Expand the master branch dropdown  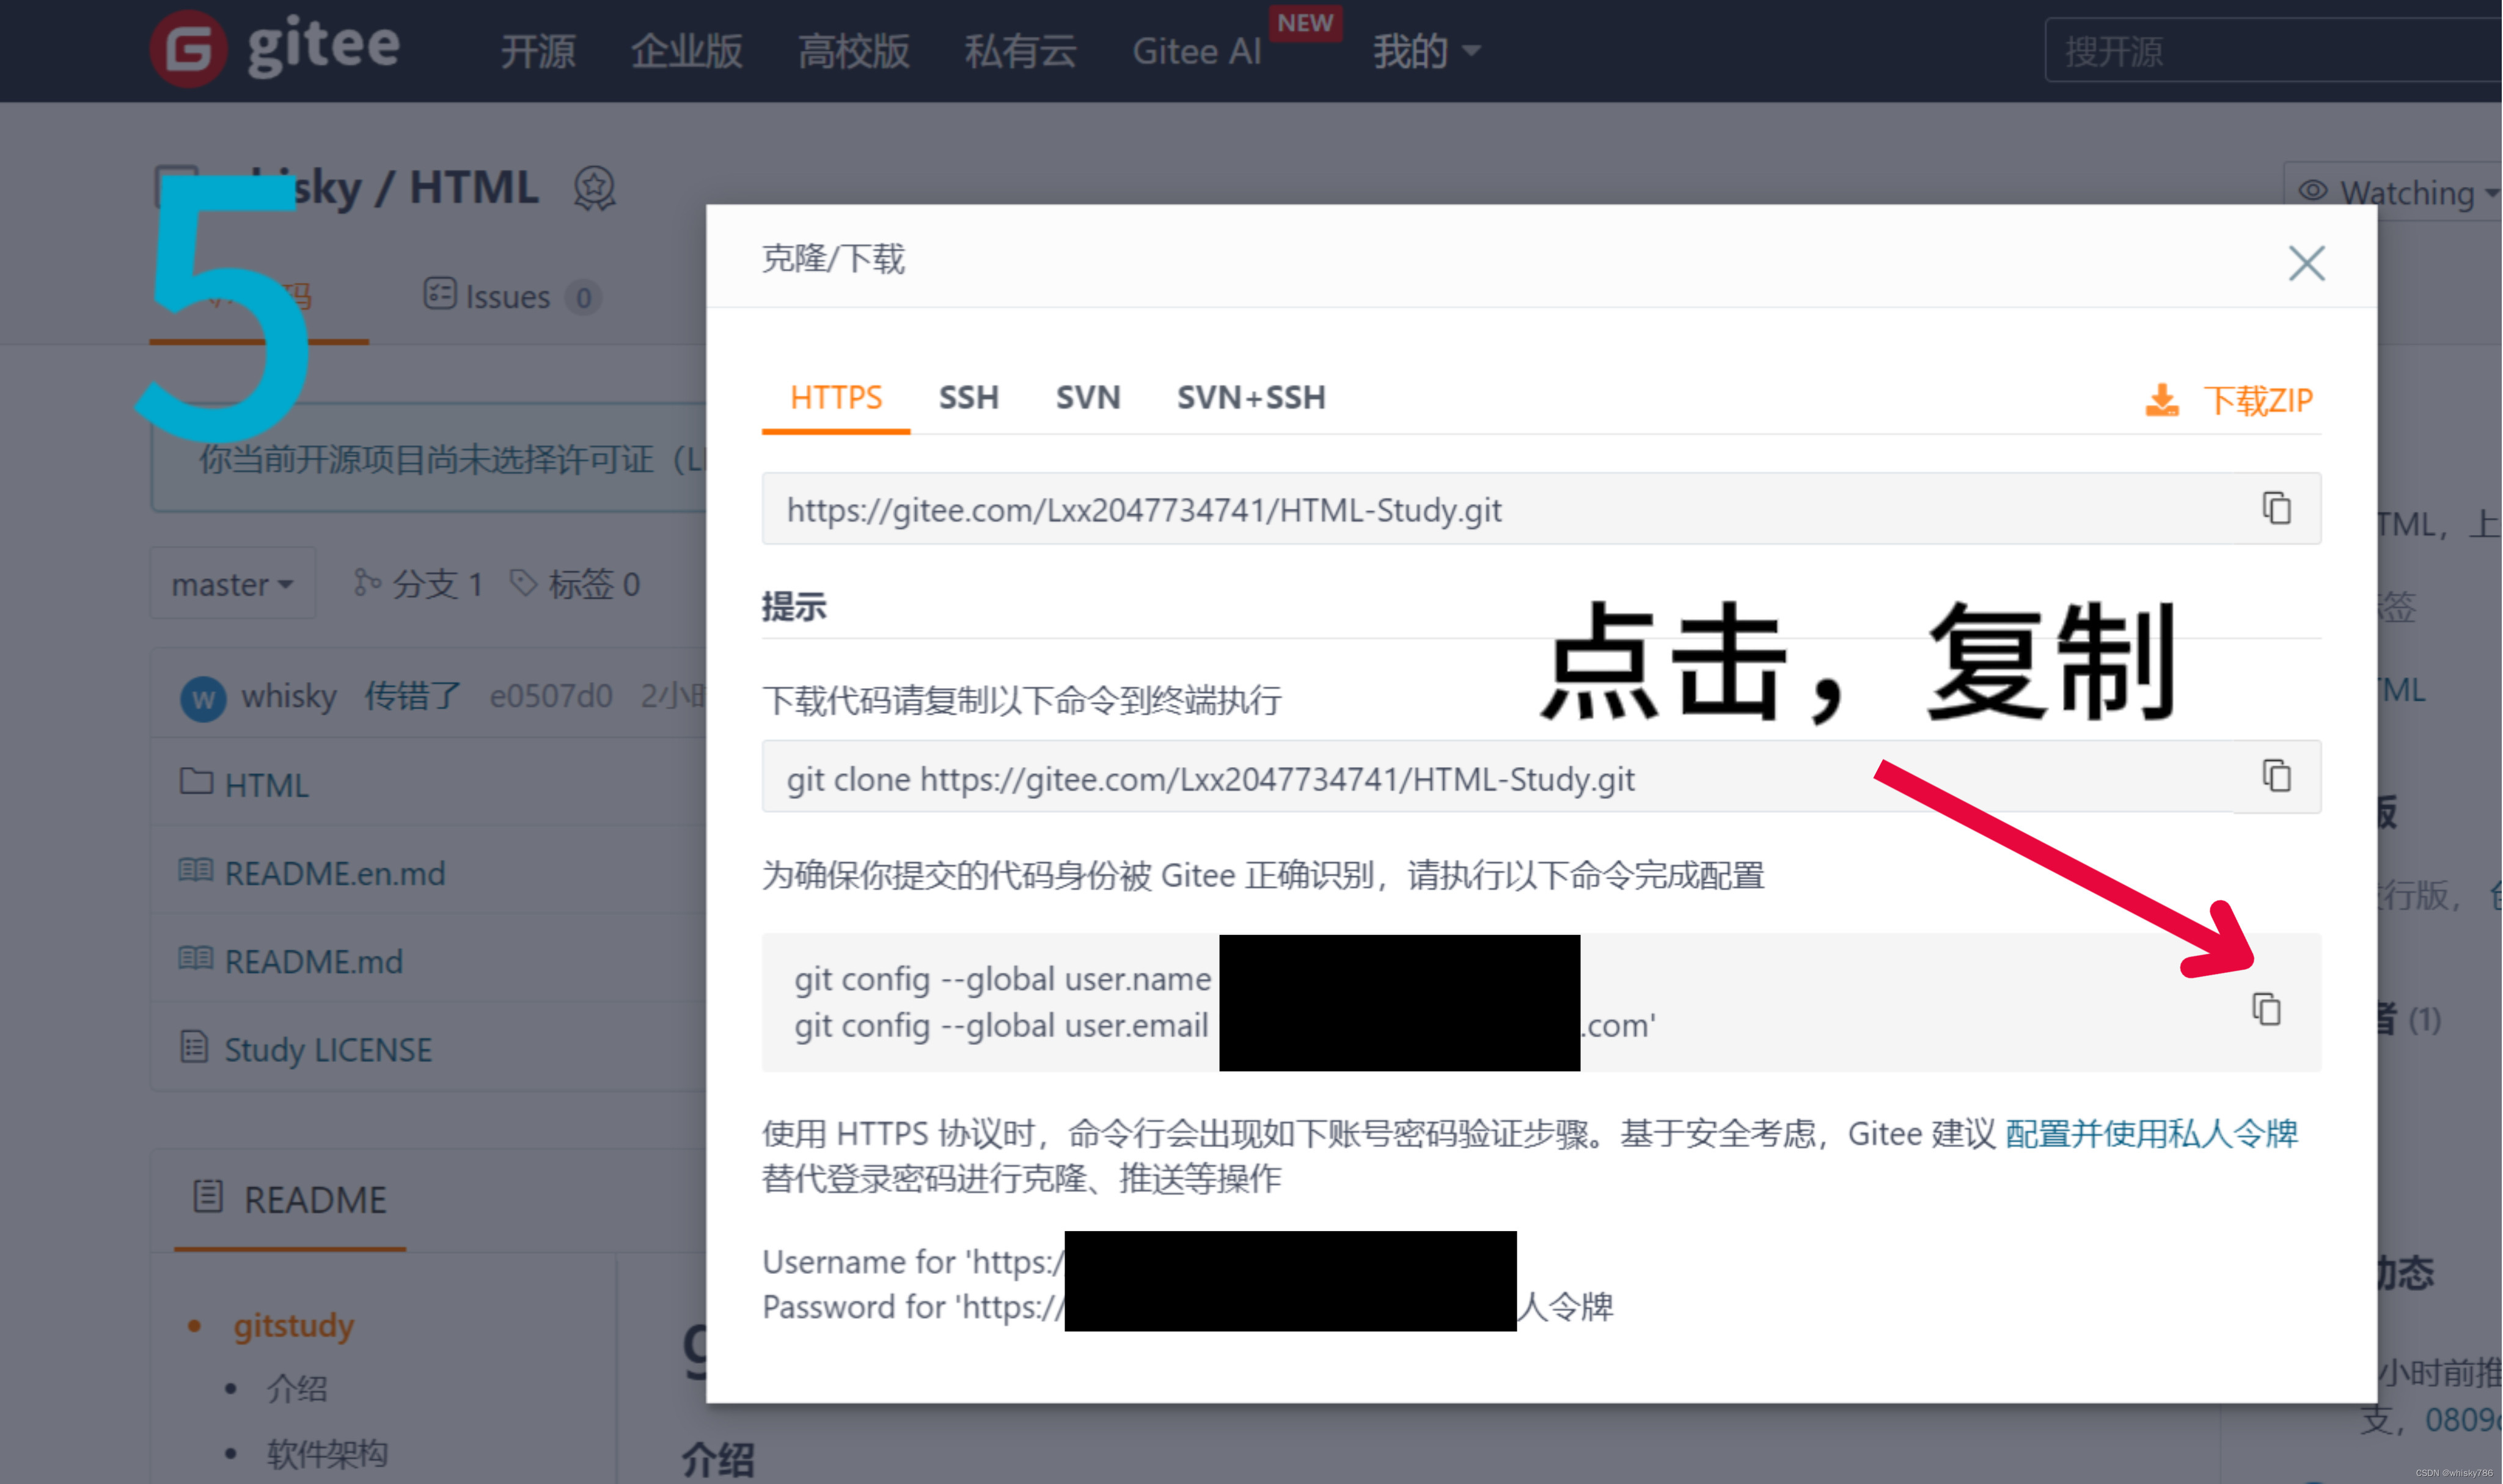pyautogui.click(x=232, y=584)
